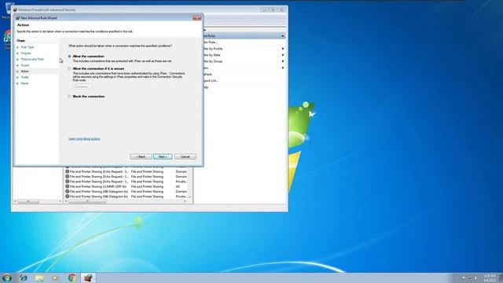The image size is (503, 283).
Task: Click New Rule... in the Actions pane
Action: [x=210, y=42]
